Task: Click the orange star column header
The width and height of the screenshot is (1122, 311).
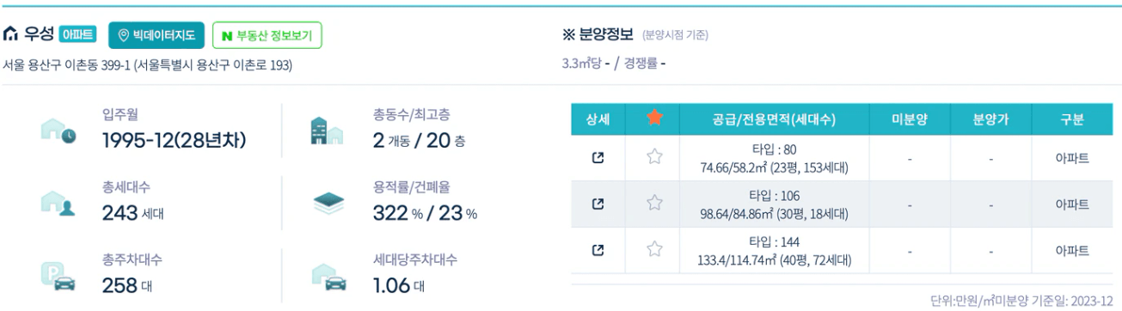Action: tap(655, 119)
